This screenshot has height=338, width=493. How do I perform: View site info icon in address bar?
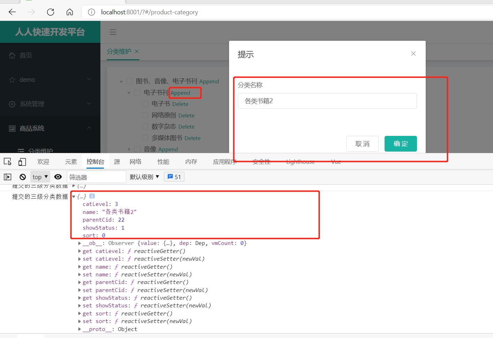point(91,12)
